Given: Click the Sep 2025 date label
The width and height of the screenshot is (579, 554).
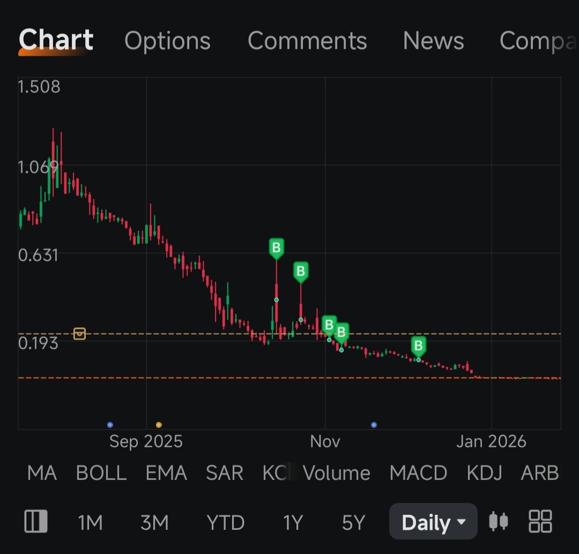Looking at the screenshot, I should [146, 441].
